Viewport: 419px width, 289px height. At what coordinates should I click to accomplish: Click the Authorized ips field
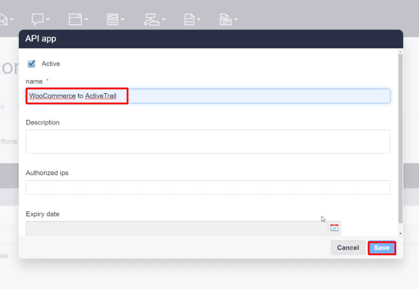coord(208,187)
